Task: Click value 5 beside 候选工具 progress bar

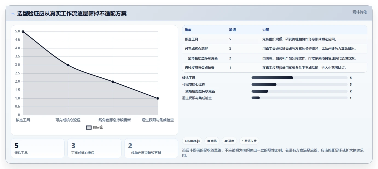Action: tap(351, 78)
